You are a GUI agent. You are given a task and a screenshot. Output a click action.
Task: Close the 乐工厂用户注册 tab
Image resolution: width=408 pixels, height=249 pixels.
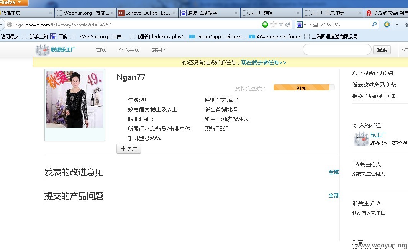(x=360, y=13)
